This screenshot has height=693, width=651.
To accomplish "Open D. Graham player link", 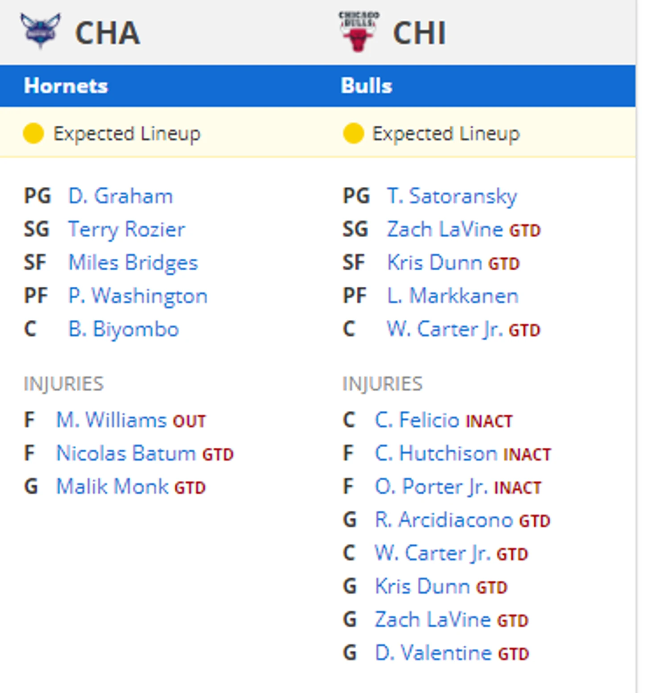I will 120,196.
